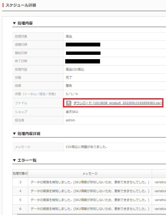This screenshot has width=166, height=215.
Task: Click the 状態 label
Action: coord(18,77)
